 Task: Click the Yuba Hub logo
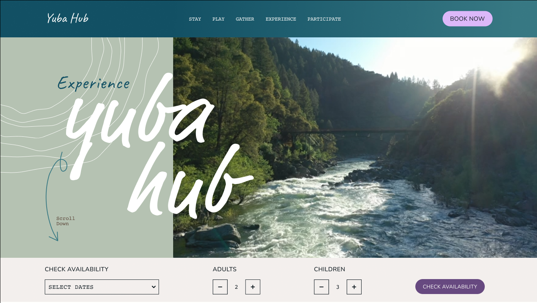point(68,18)
